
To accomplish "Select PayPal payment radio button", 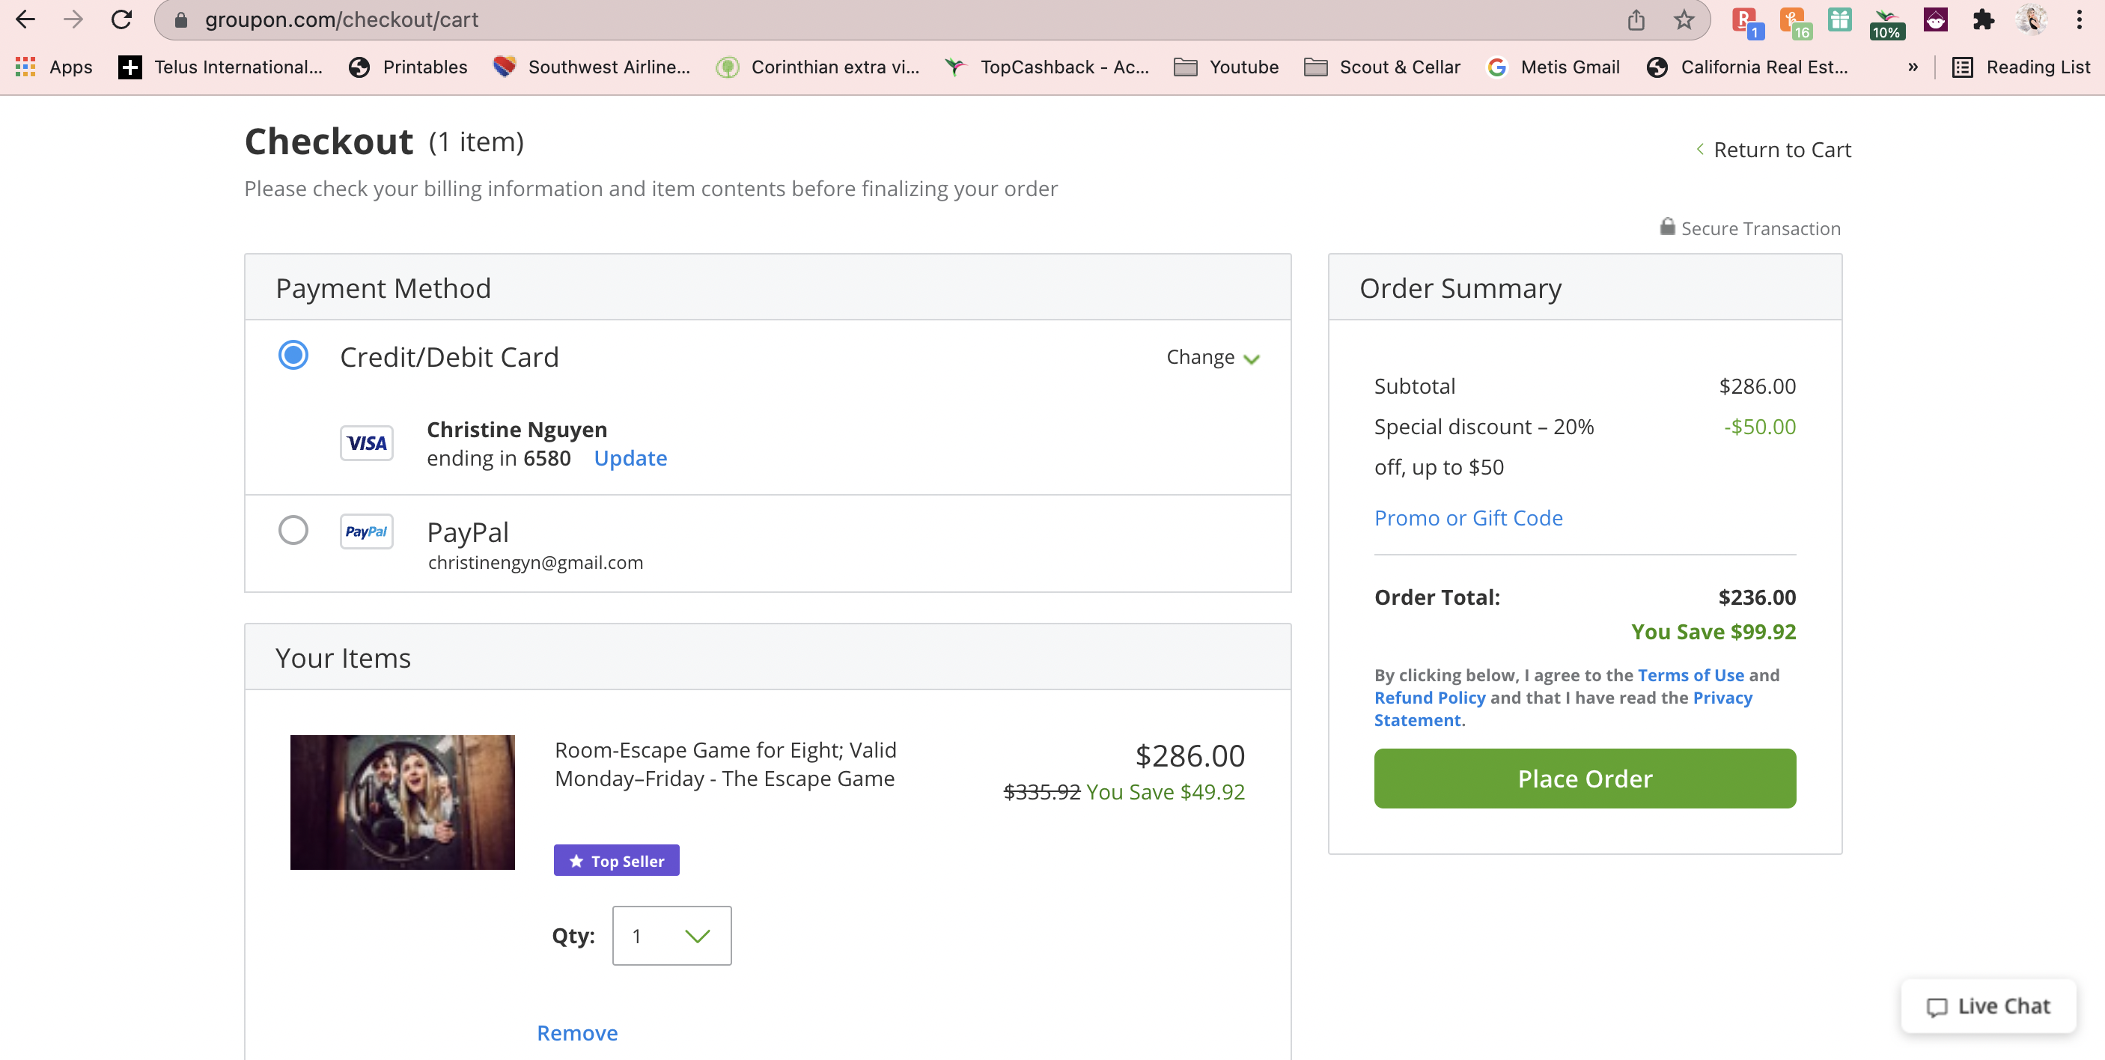I will pyautogui.click(x=293, y=529).
